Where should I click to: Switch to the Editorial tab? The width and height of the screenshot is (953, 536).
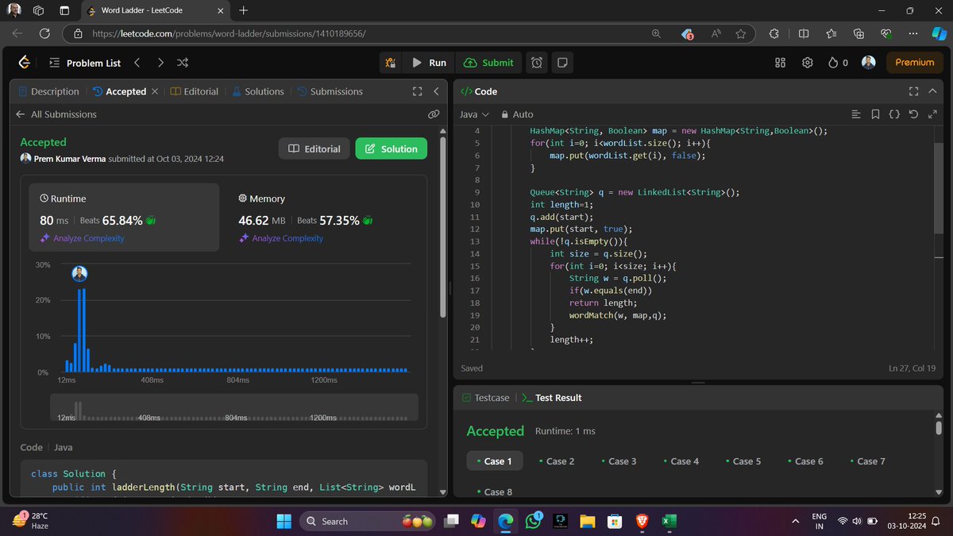click(x=195, y=91)
